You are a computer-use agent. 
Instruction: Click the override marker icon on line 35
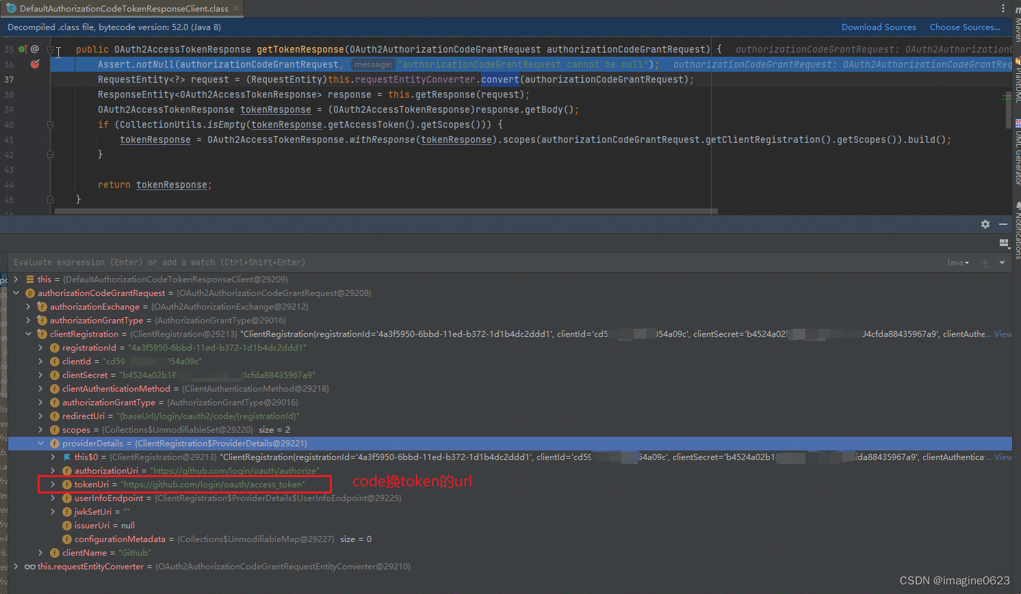point(23,49)
